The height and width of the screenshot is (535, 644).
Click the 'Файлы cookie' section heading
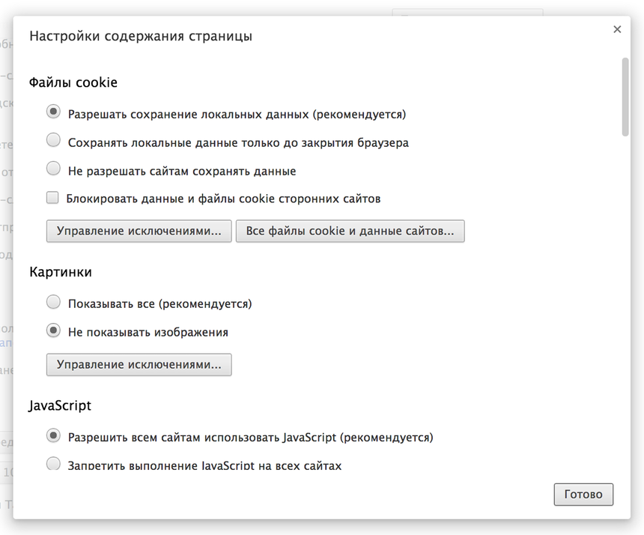(73, 82)
